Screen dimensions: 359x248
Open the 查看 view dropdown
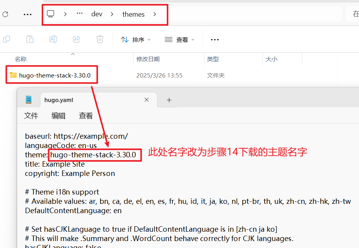pyautogui.click(x=179, y=40)
